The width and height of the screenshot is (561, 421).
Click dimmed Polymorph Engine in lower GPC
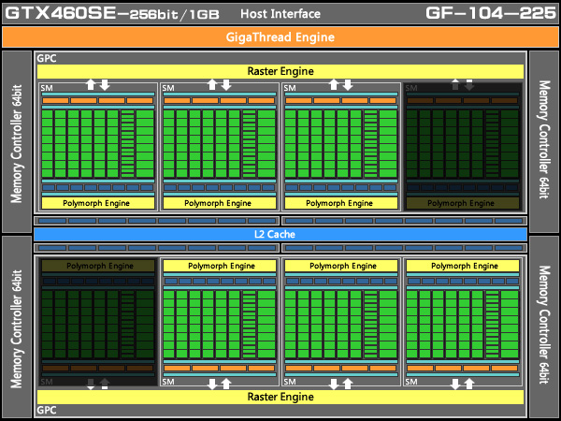(x=98, y=266)
